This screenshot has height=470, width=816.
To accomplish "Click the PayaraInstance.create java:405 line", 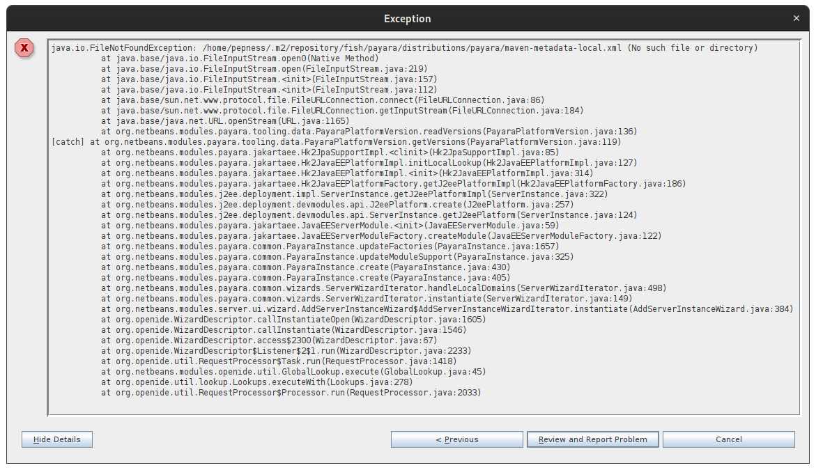I will point(305,278).
